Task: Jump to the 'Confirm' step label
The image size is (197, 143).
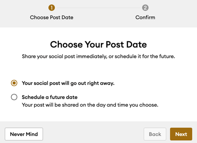Action: coord(145,17)
